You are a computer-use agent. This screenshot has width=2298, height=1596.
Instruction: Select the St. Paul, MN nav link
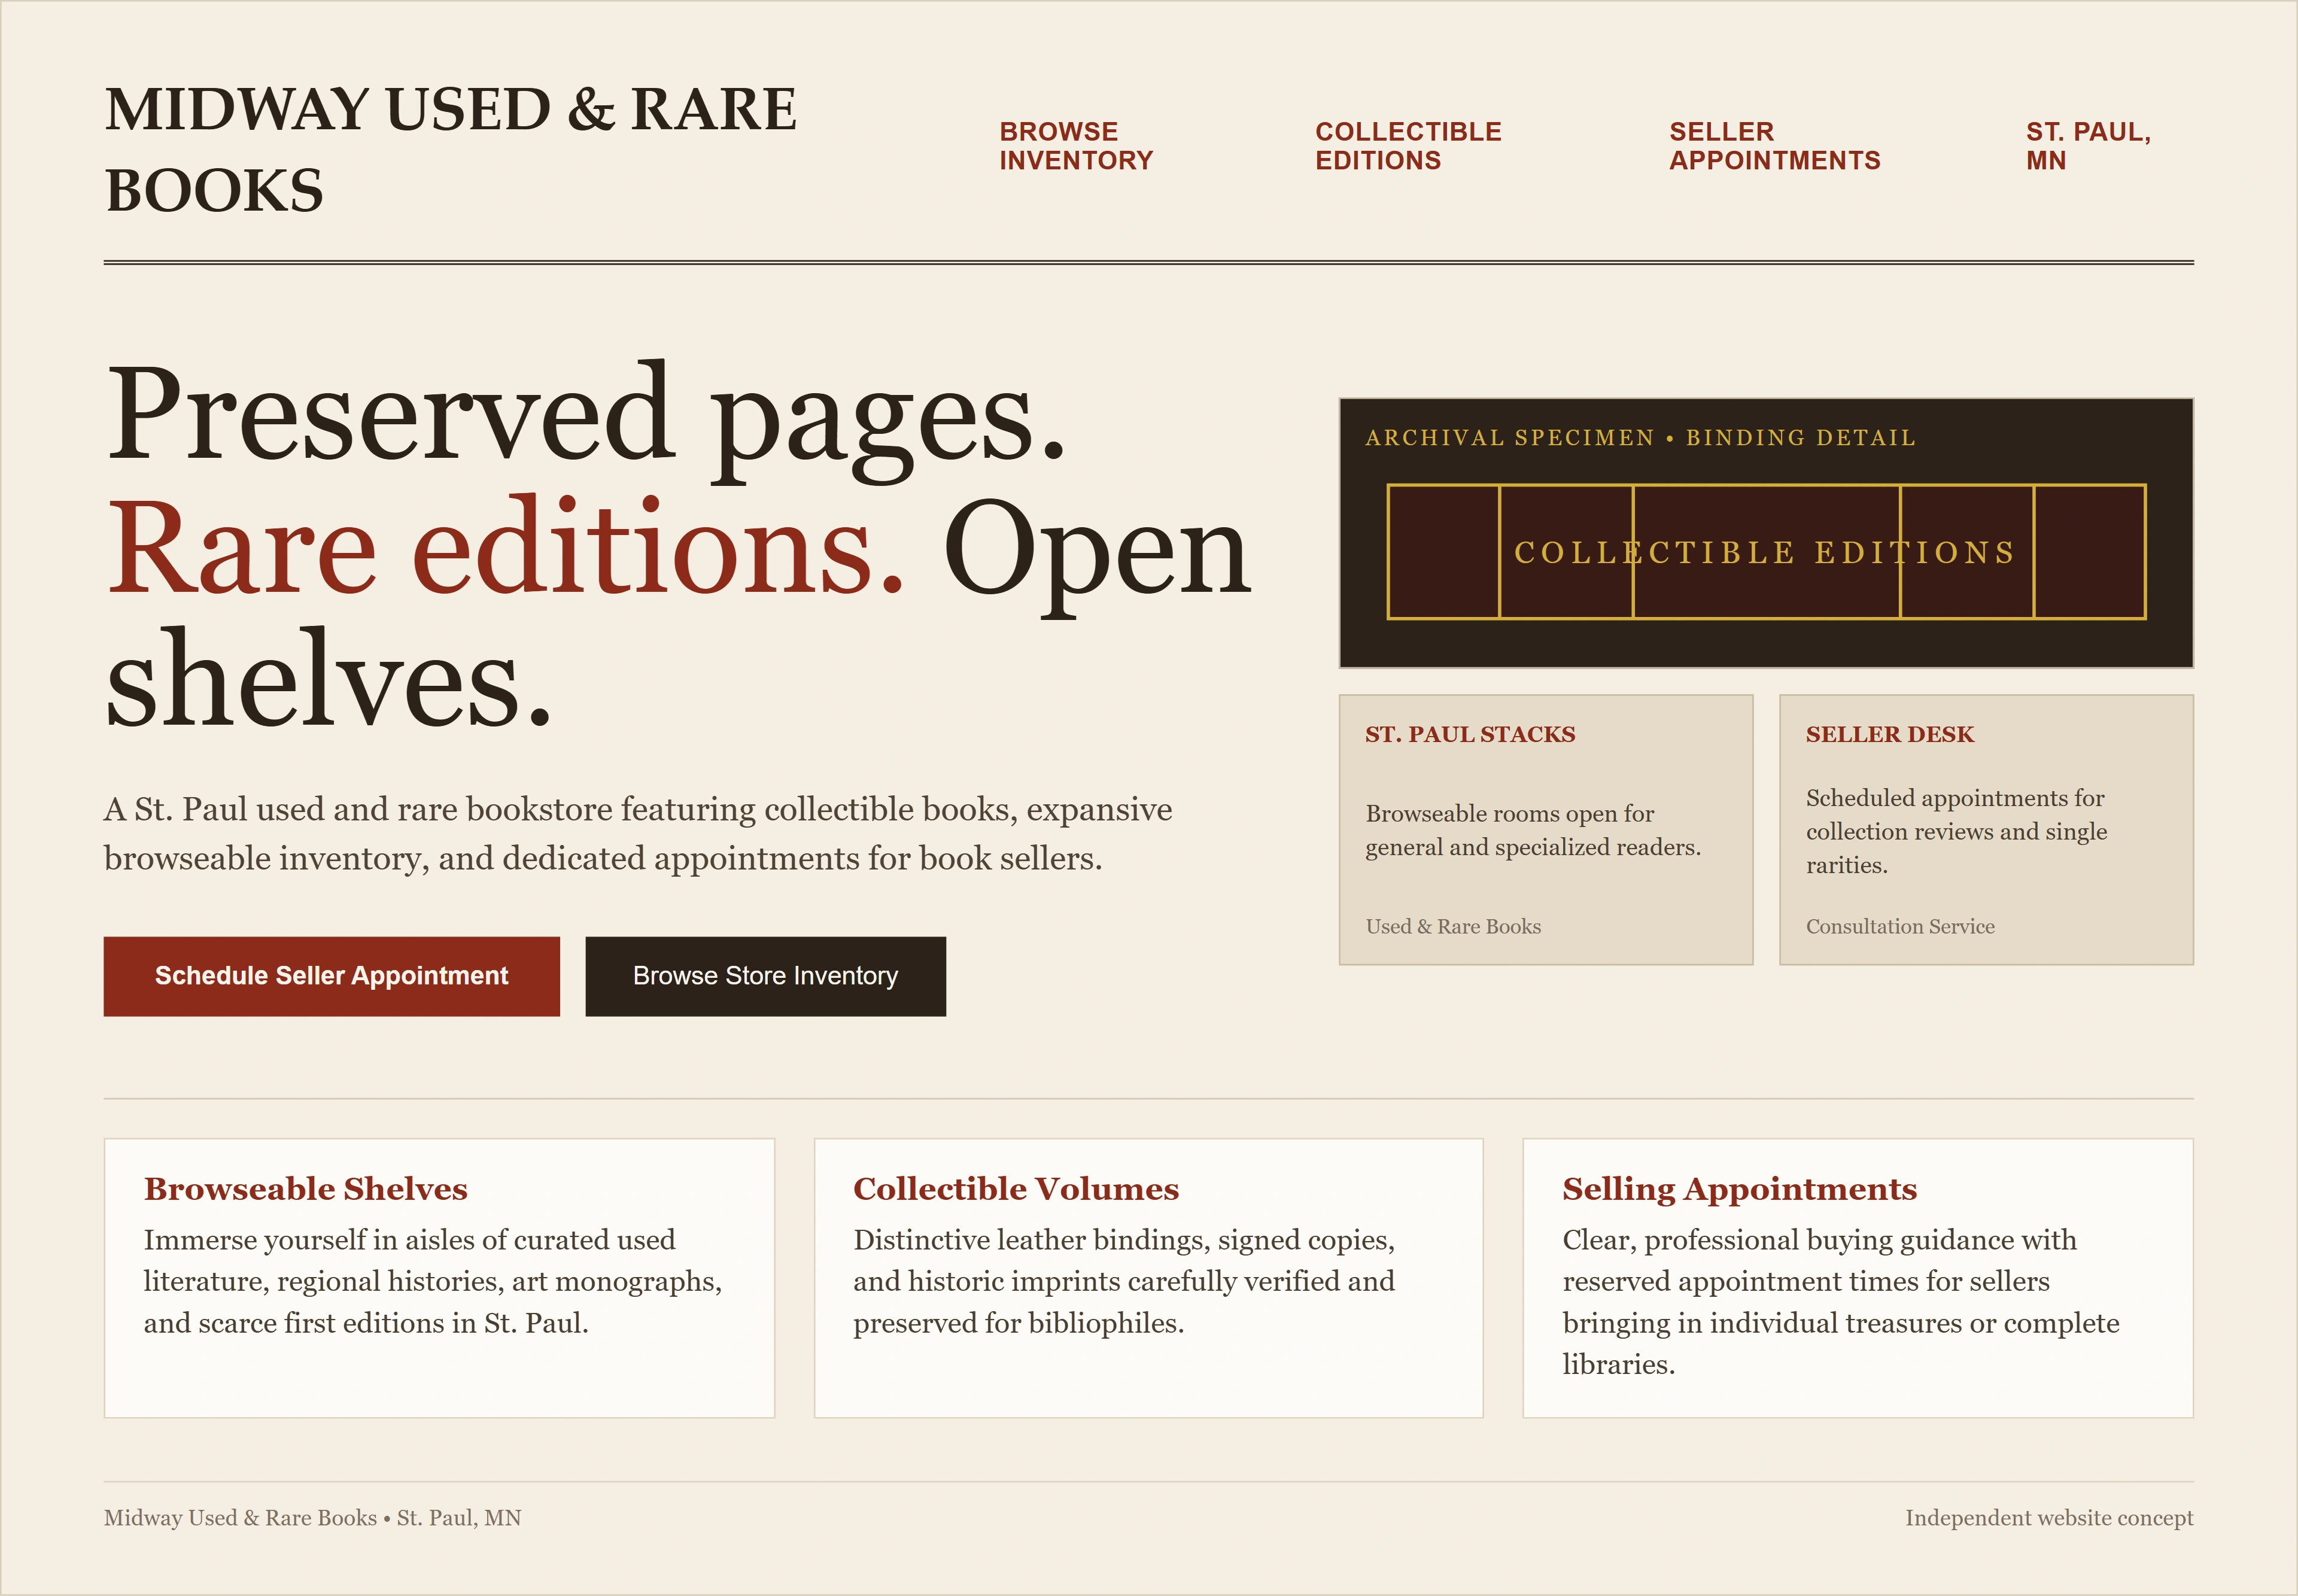coord(2088,146)
